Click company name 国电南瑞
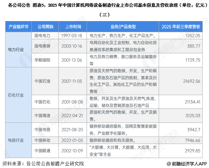Image resolution: width=209 pixels, height=168 pixels. coord(43,46)
